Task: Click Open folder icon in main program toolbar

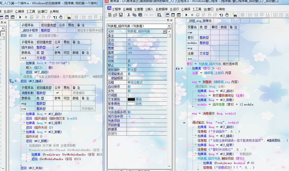Action: [x=115, y=15]
